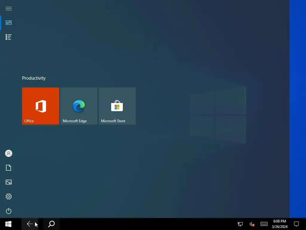
Task: Open Pictures folder shortcut
Action: click(9, 182)
